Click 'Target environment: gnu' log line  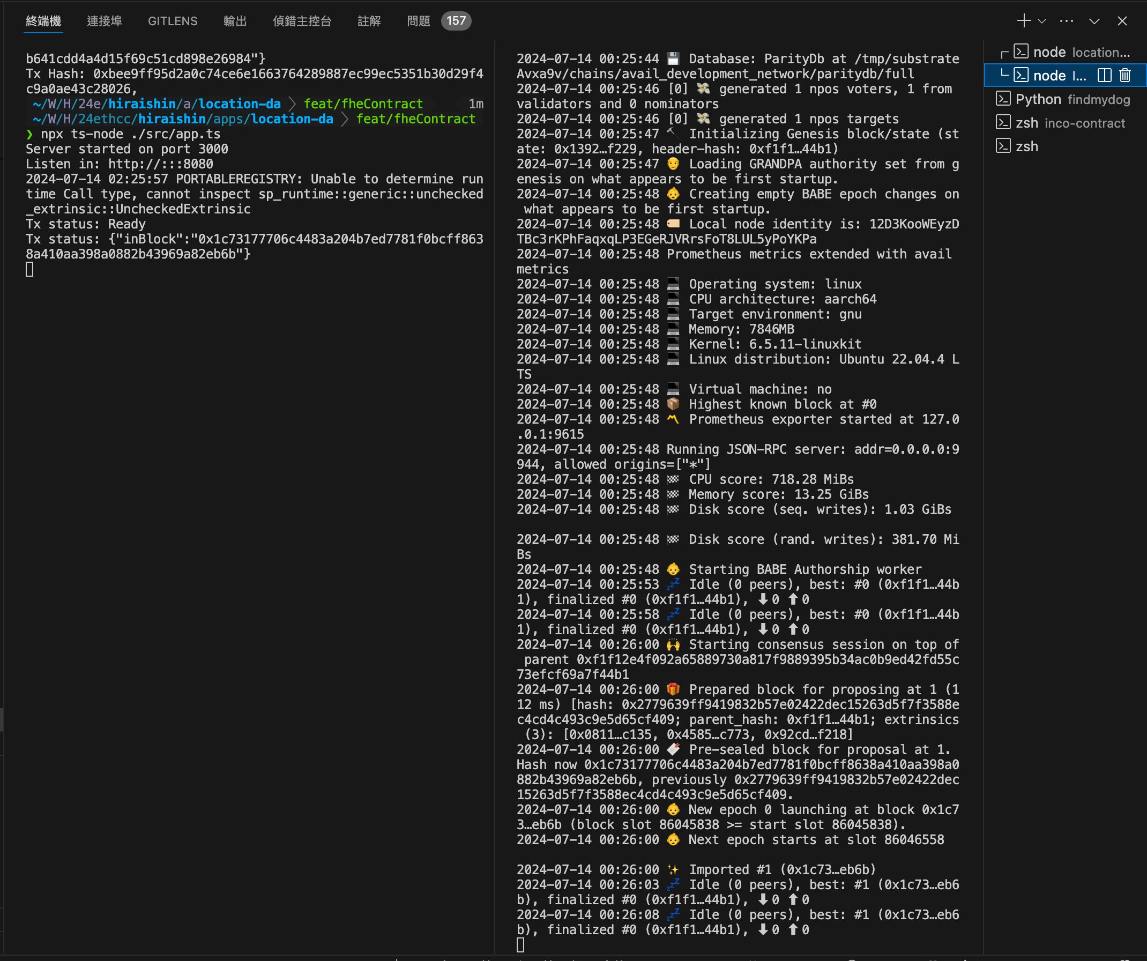pyautogui.click(x=689, y=314)
